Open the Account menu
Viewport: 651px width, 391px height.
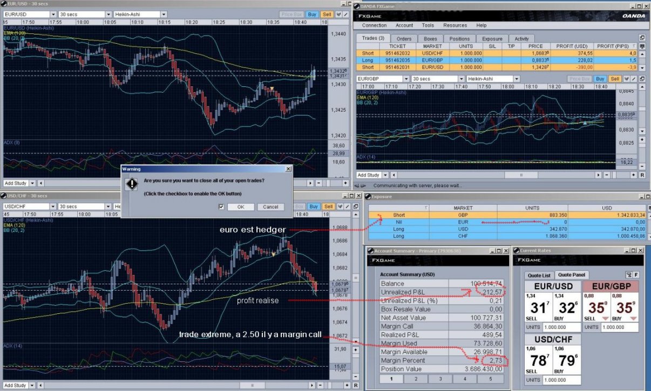coord(404,25)
